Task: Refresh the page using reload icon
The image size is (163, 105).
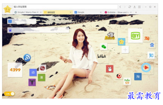Action: 130,7
